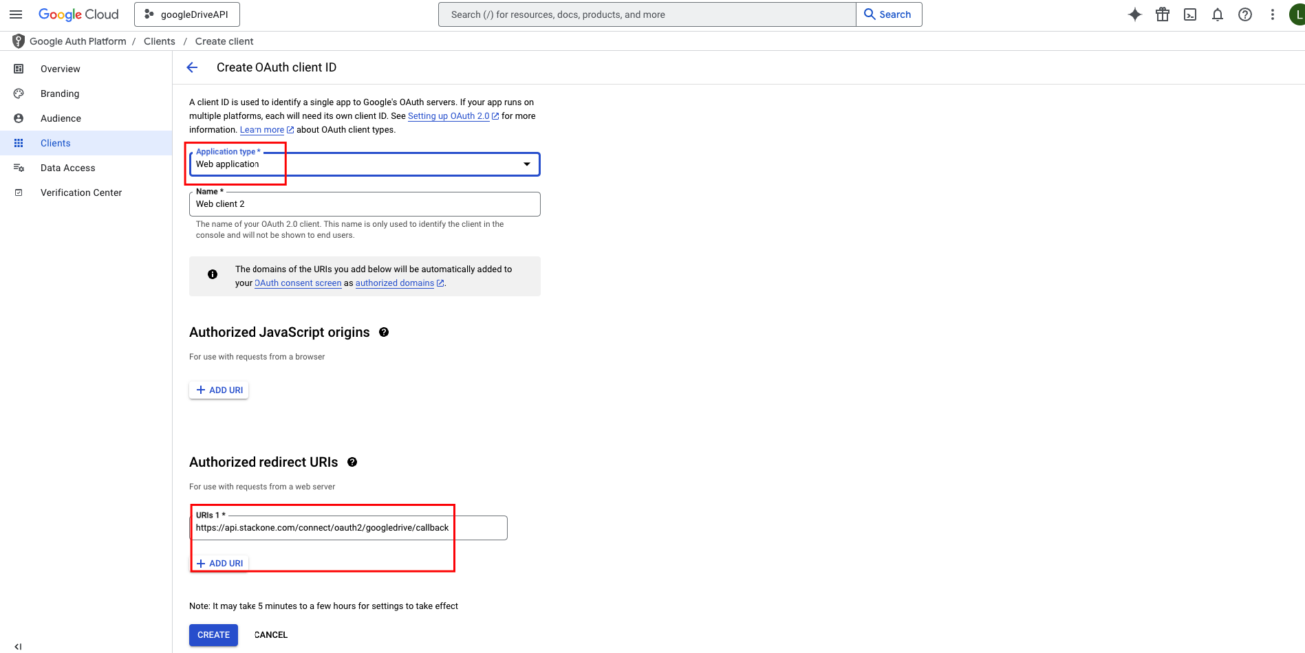This screenshot has height=653, width=1305.
Task: Open Overview in the sidebar
Action: [x=86, y=69]
